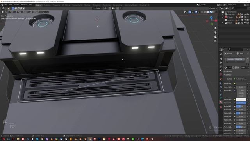Click the properties panel search field

[x=235, y=49]
